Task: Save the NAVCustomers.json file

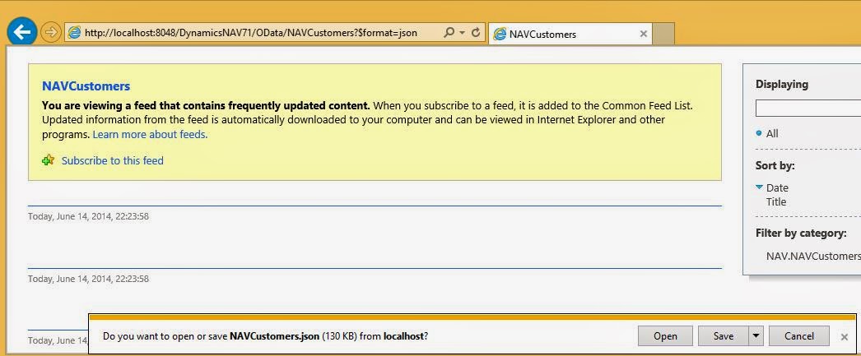Action: coord(723,335)
